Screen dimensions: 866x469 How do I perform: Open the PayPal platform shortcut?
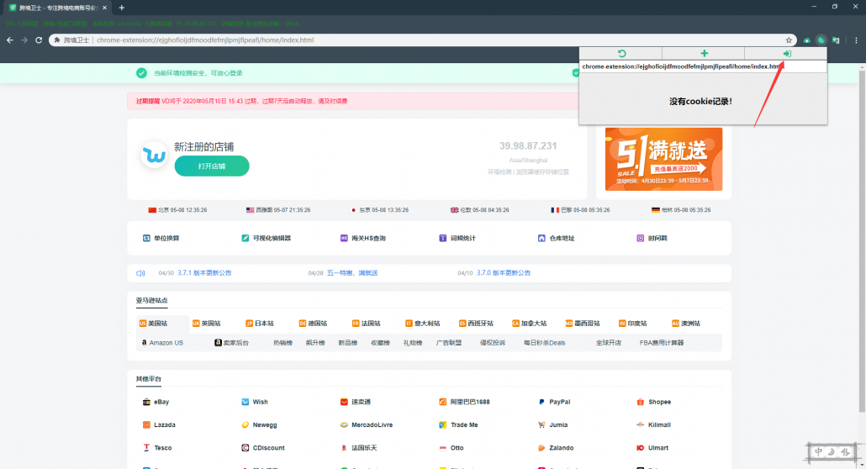click(555, 402)
